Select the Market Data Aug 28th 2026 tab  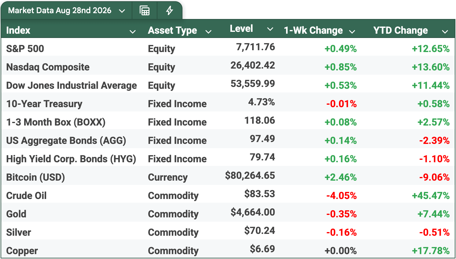[60, 11]
